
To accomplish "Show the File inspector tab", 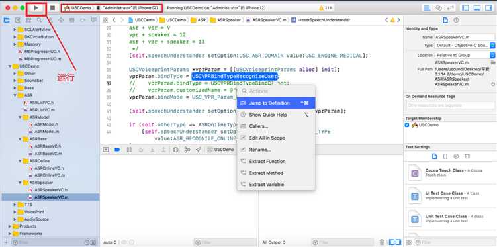I will [x=445, y=20].
